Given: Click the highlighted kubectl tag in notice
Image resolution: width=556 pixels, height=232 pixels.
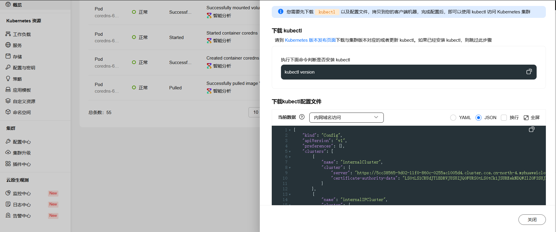Looking at the screenshot, I should coord(327,12).
